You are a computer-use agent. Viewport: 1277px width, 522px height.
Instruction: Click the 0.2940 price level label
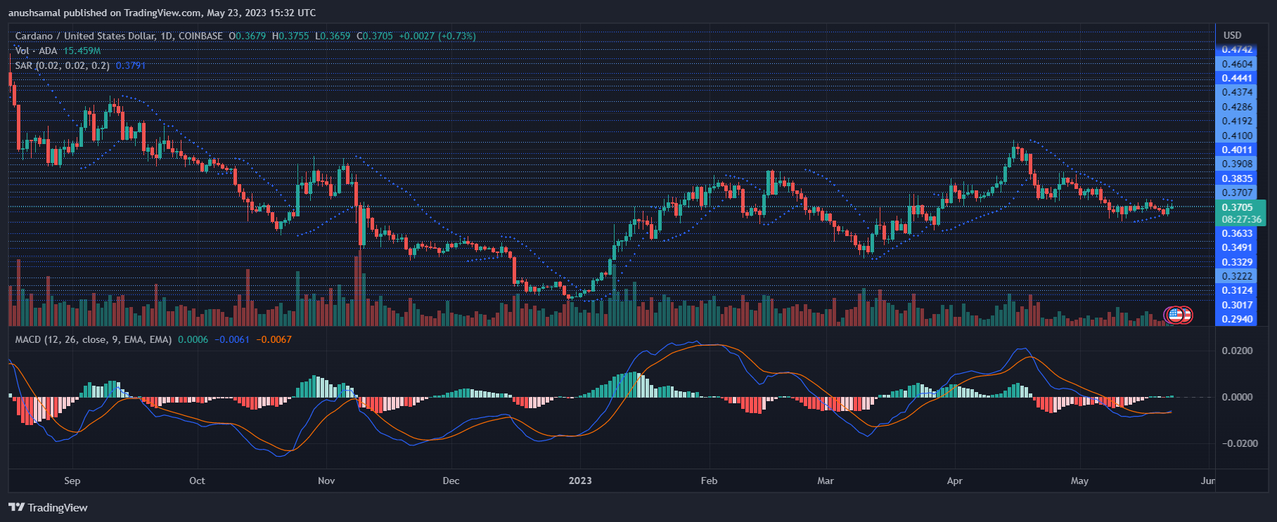click(1237, 319)
